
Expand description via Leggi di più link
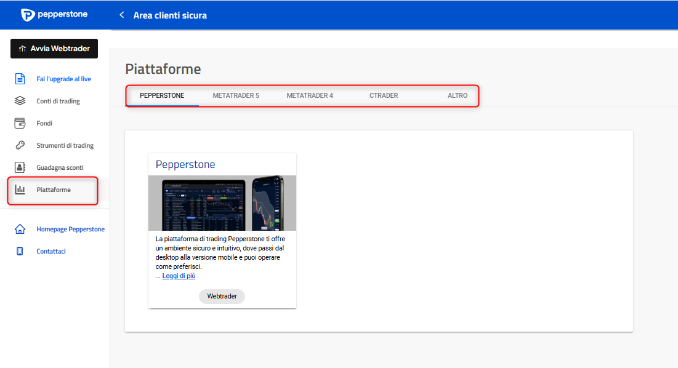click(179, 276)
